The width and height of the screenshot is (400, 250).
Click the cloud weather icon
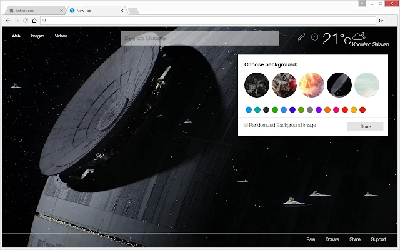359,36
